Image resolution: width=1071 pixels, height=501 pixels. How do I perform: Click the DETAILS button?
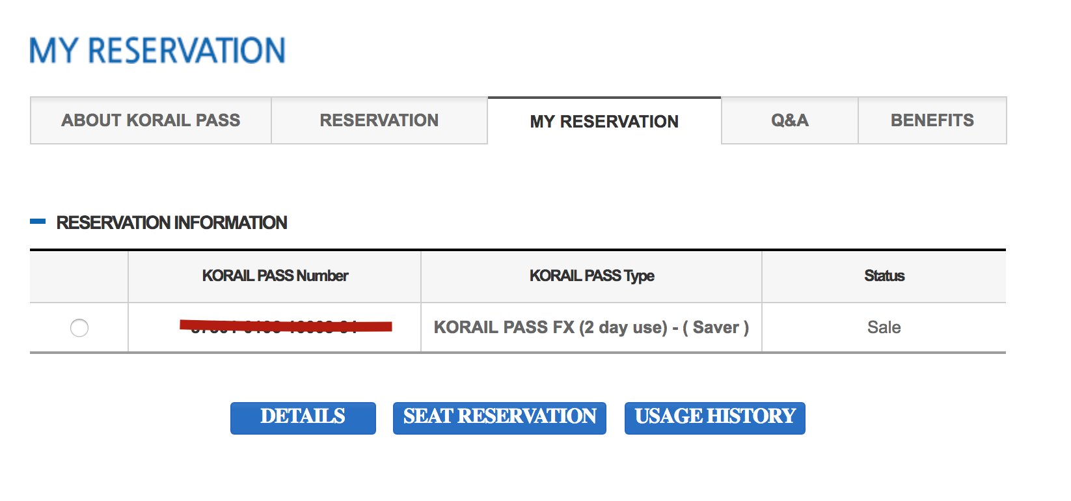click(303, 417)
